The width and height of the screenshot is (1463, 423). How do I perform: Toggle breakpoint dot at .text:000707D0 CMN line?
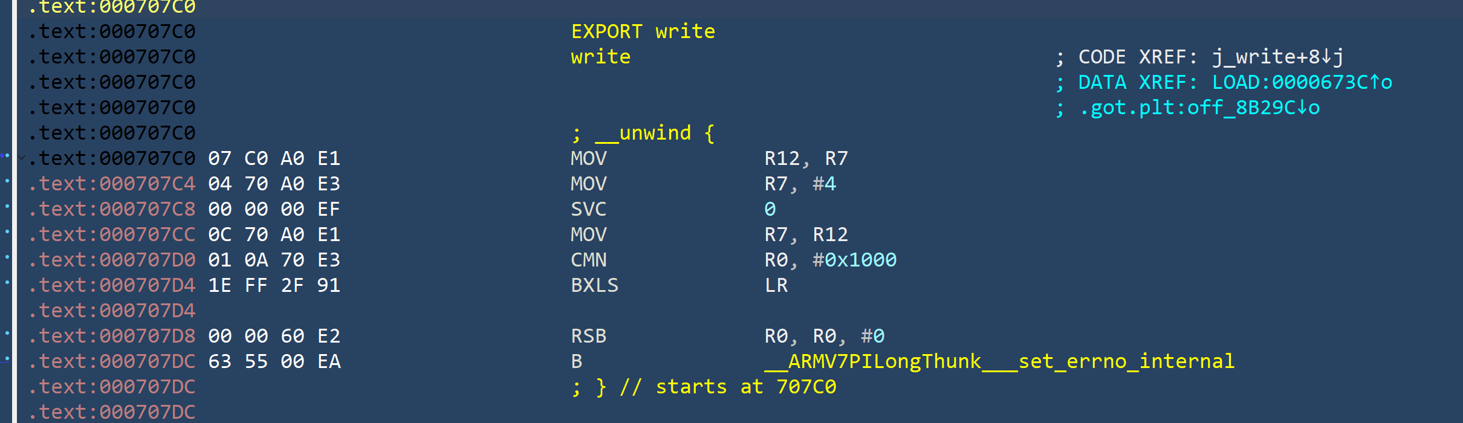(7, 257)
